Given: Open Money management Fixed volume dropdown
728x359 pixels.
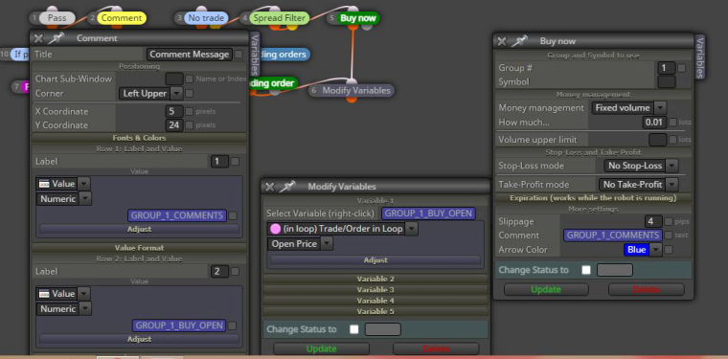Looking at the screenshot, I should [x=628, y=107].
